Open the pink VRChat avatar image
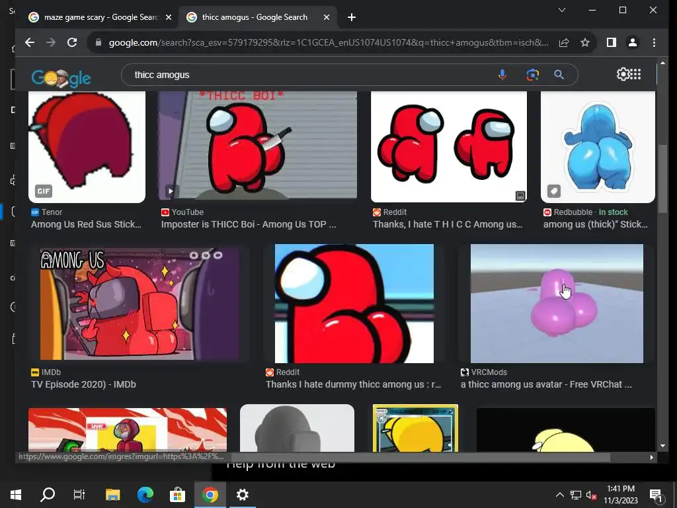 pyautogui.click(x=557, y=304)
